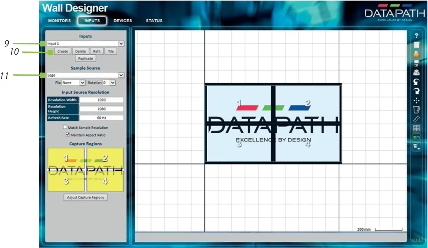Select monitor 1 on the wall canvas
This screenshot has width=428, height=248.
pyautogui.click(x=238, y=104)
